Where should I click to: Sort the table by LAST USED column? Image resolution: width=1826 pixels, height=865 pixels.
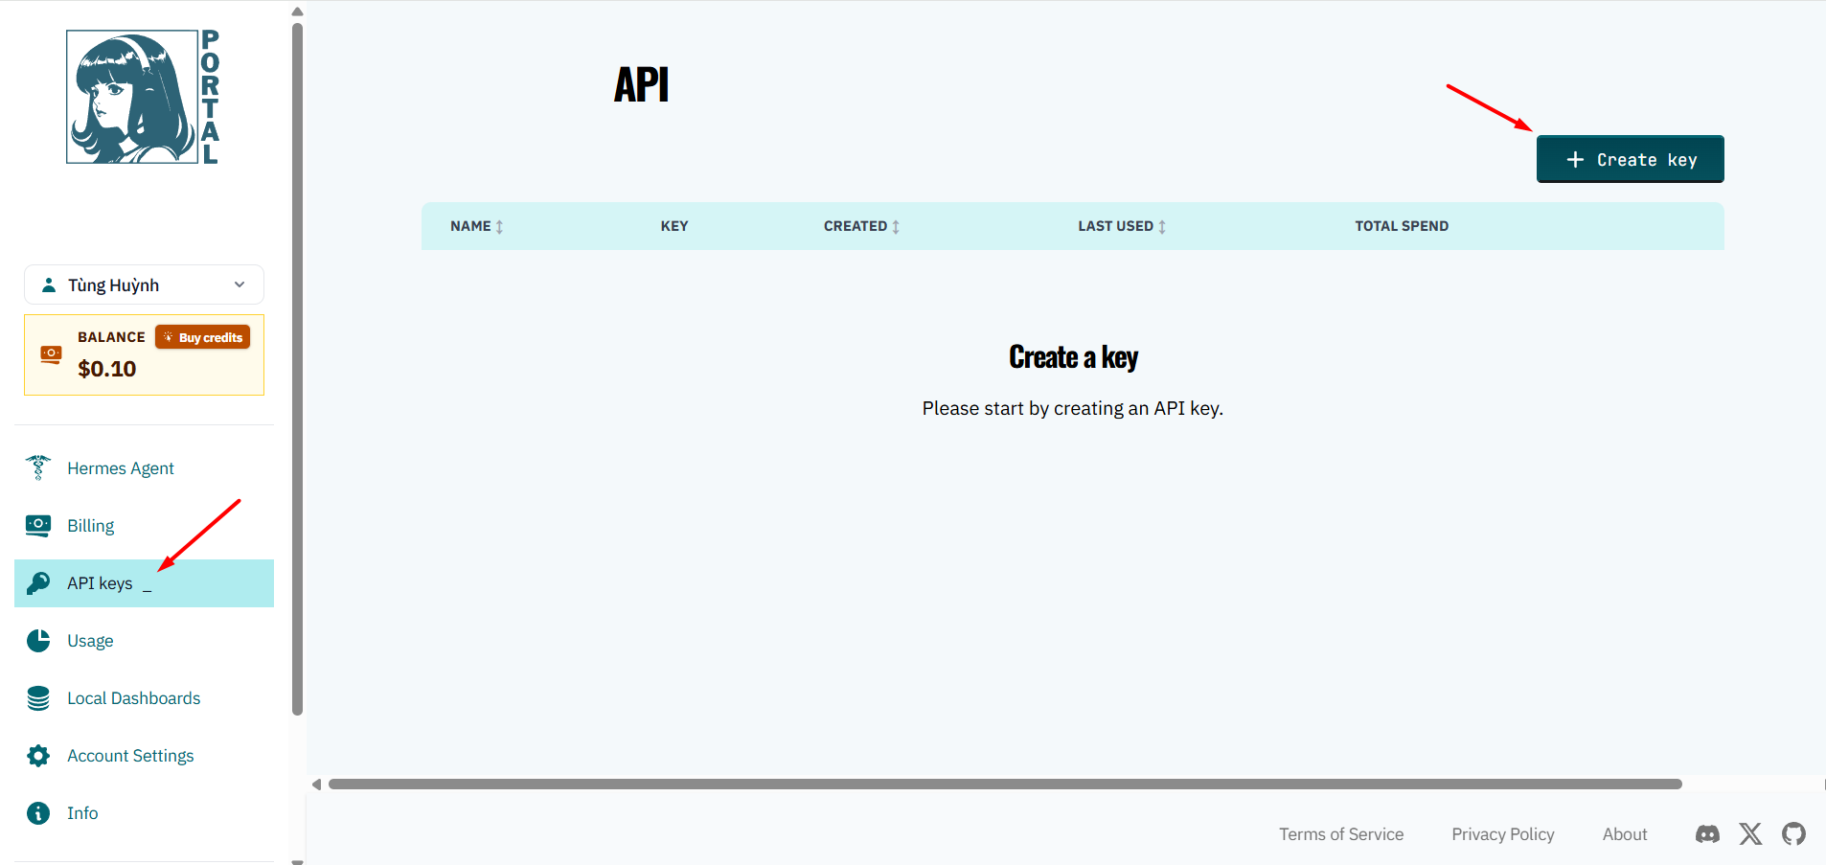point(1122,226)
